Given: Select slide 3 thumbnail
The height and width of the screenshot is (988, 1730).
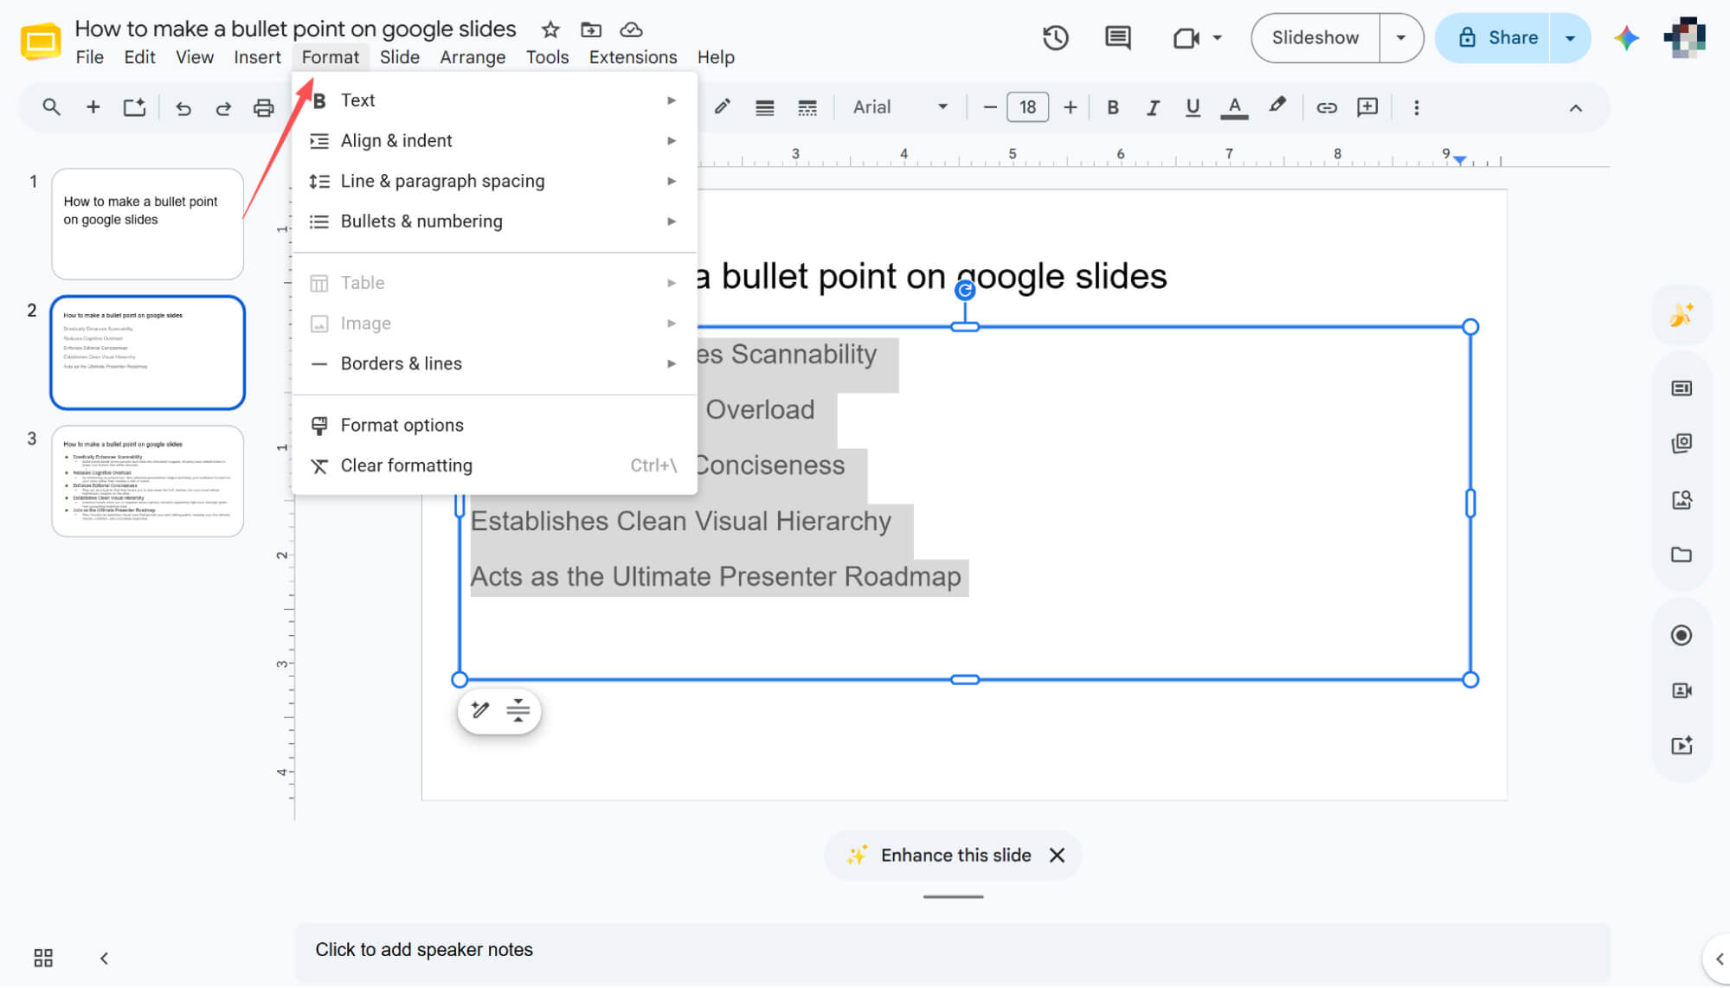Looking at the screenshot, I should coord(147,481).
